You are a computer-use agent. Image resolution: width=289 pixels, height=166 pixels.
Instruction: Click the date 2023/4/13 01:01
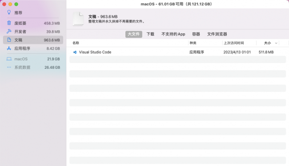tap(237, 52)
